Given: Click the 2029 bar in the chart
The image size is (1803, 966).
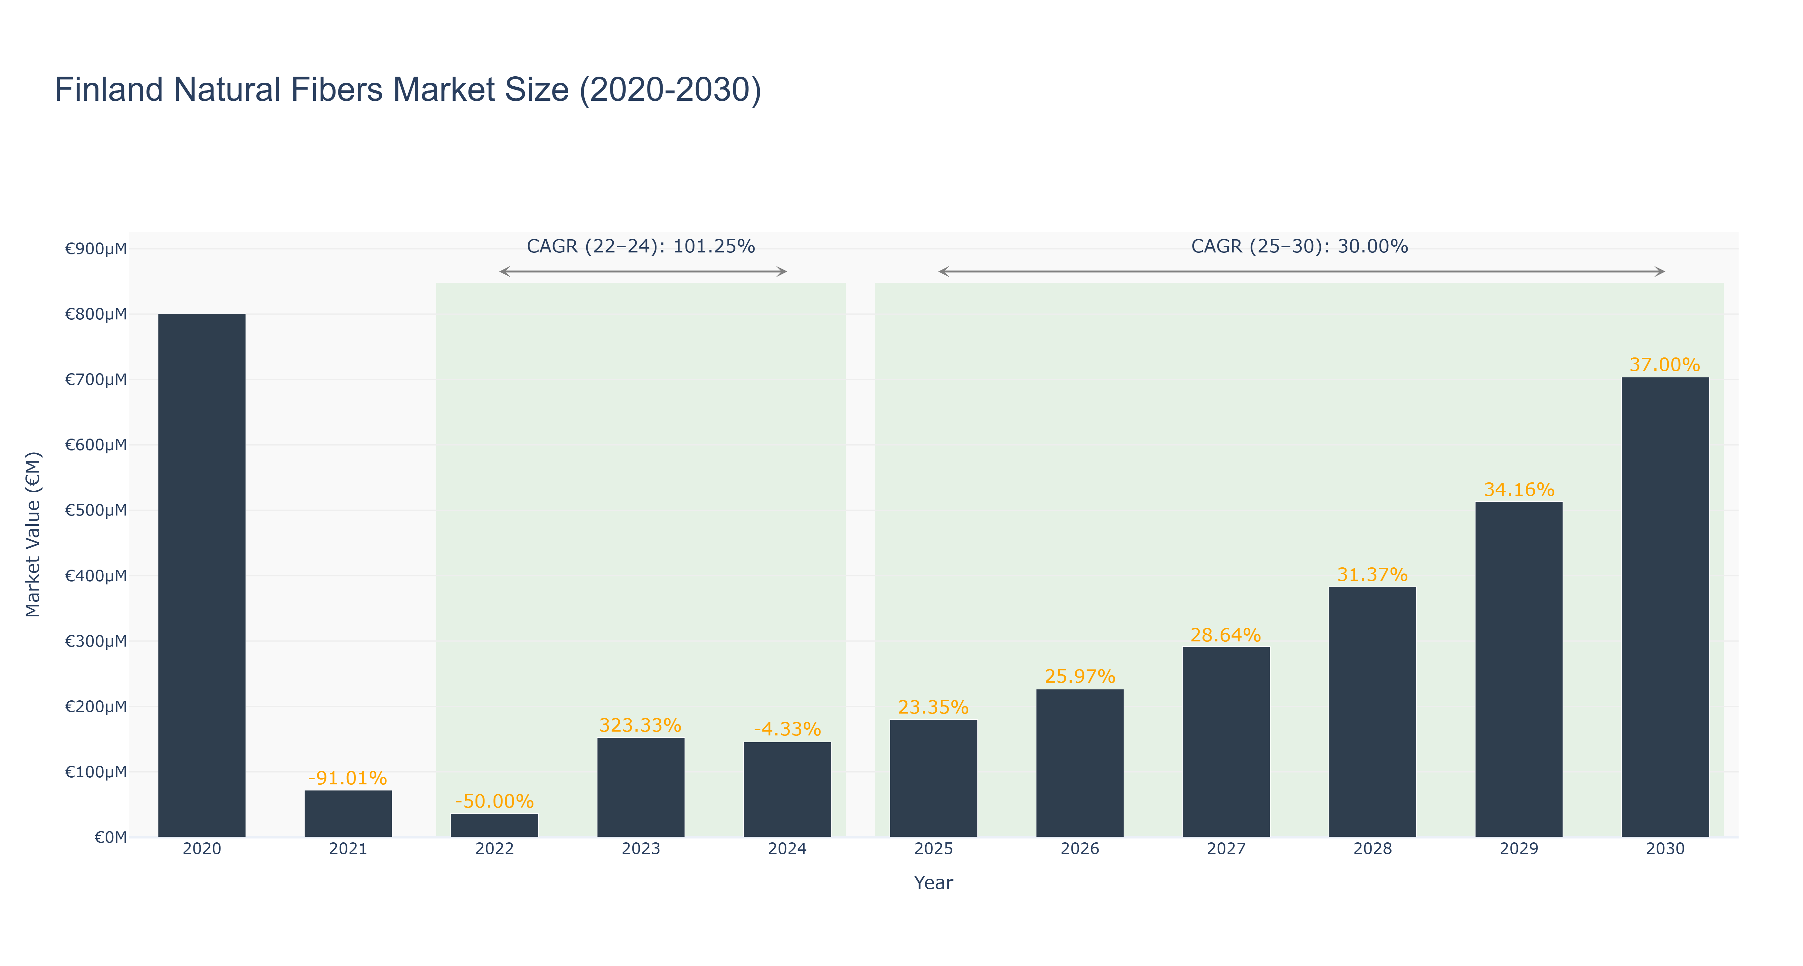Looking at the screenshot, I should tap(1518, 669).
